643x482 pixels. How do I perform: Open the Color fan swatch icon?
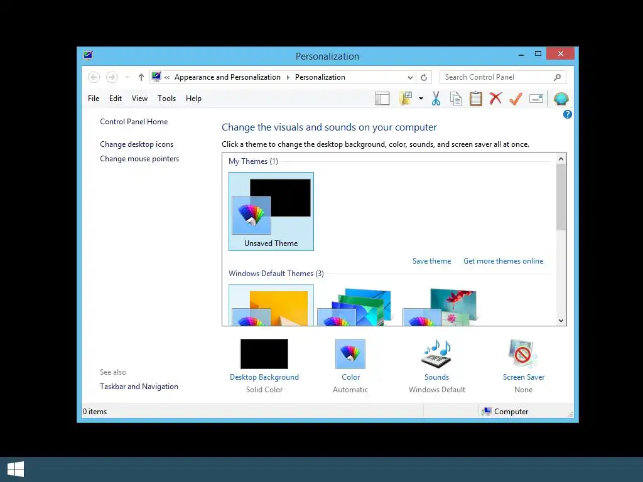coord(350,354)
